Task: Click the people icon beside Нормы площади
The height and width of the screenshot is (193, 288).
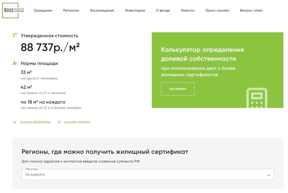Action: point(15,63)
